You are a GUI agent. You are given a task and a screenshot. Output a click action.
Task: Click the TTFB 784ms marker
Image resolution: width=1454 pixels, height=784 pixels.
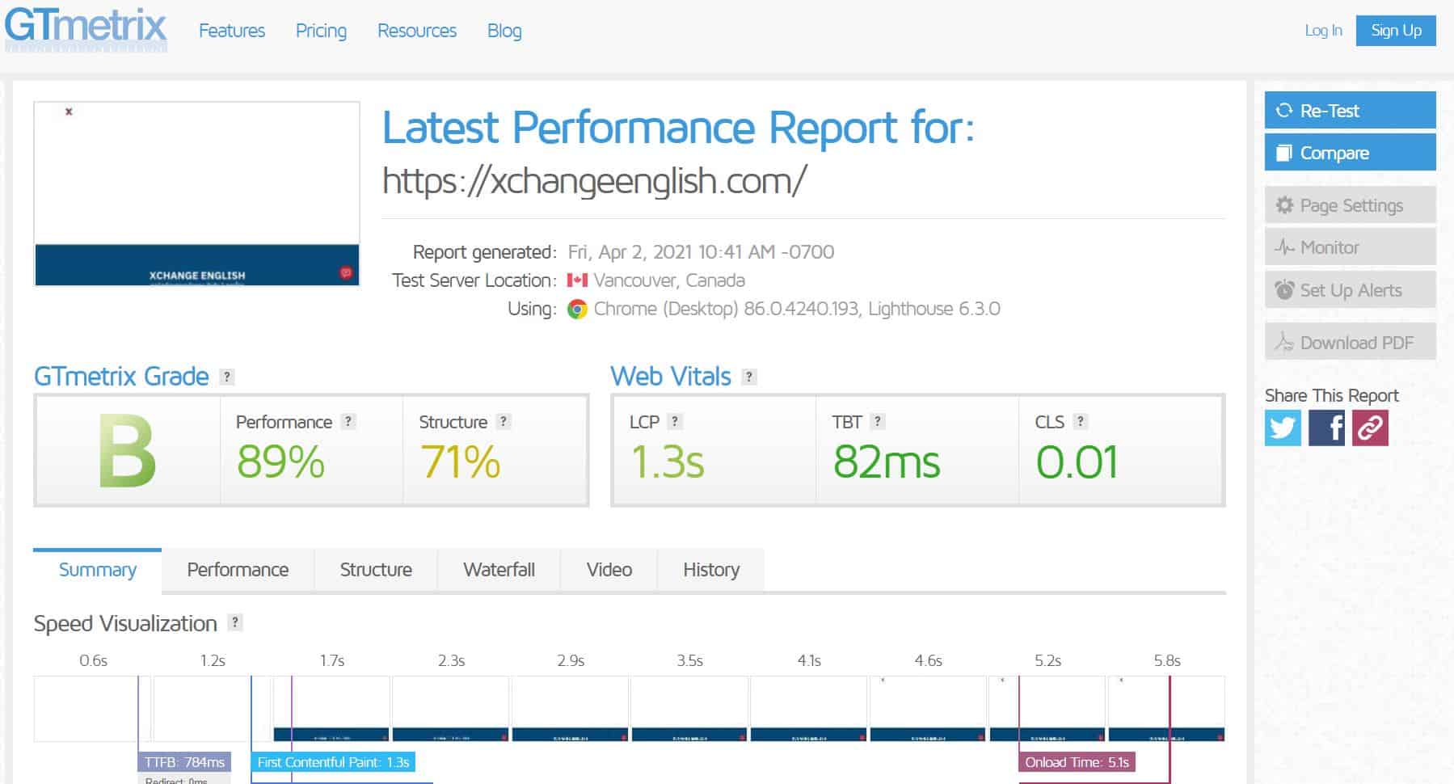[x=184, y=762]
